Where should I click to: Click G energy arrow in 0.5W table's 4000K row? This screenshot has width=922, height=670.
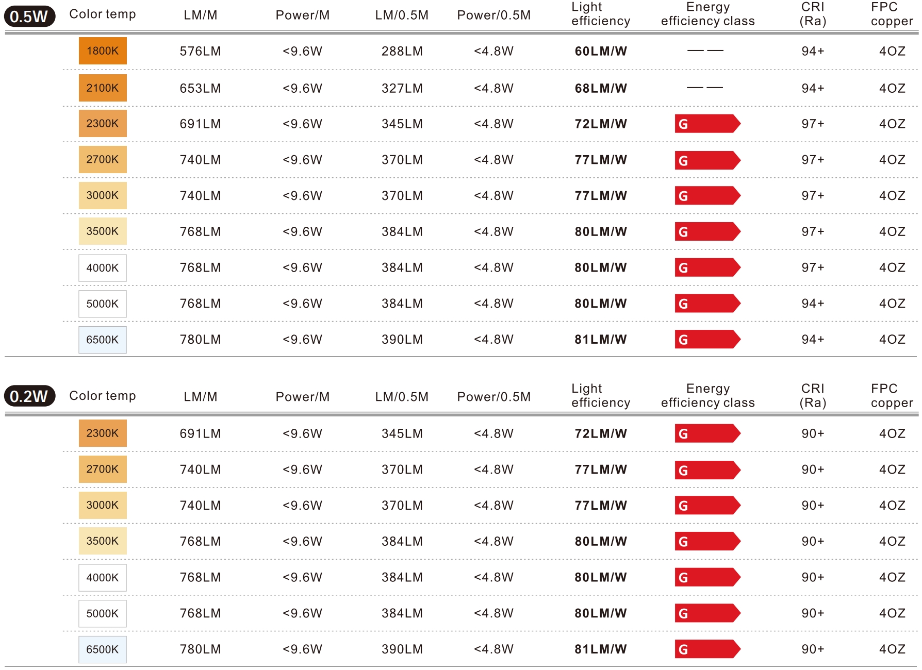coord(707,267)
